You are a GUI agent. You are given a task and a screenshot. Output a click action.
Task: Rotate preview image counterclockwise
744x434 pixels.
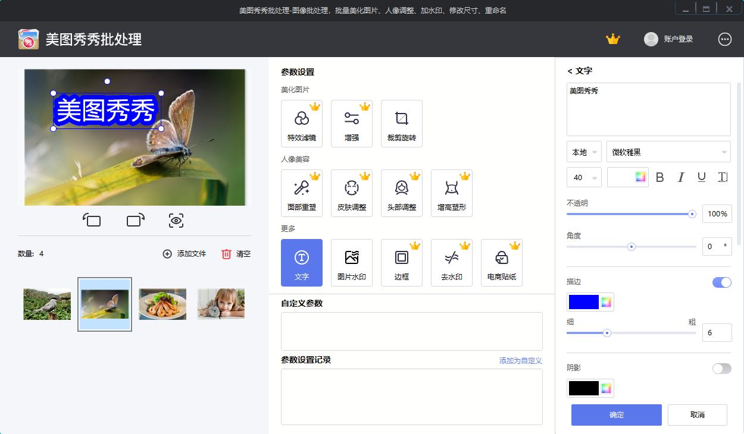(x=92, y=221)
